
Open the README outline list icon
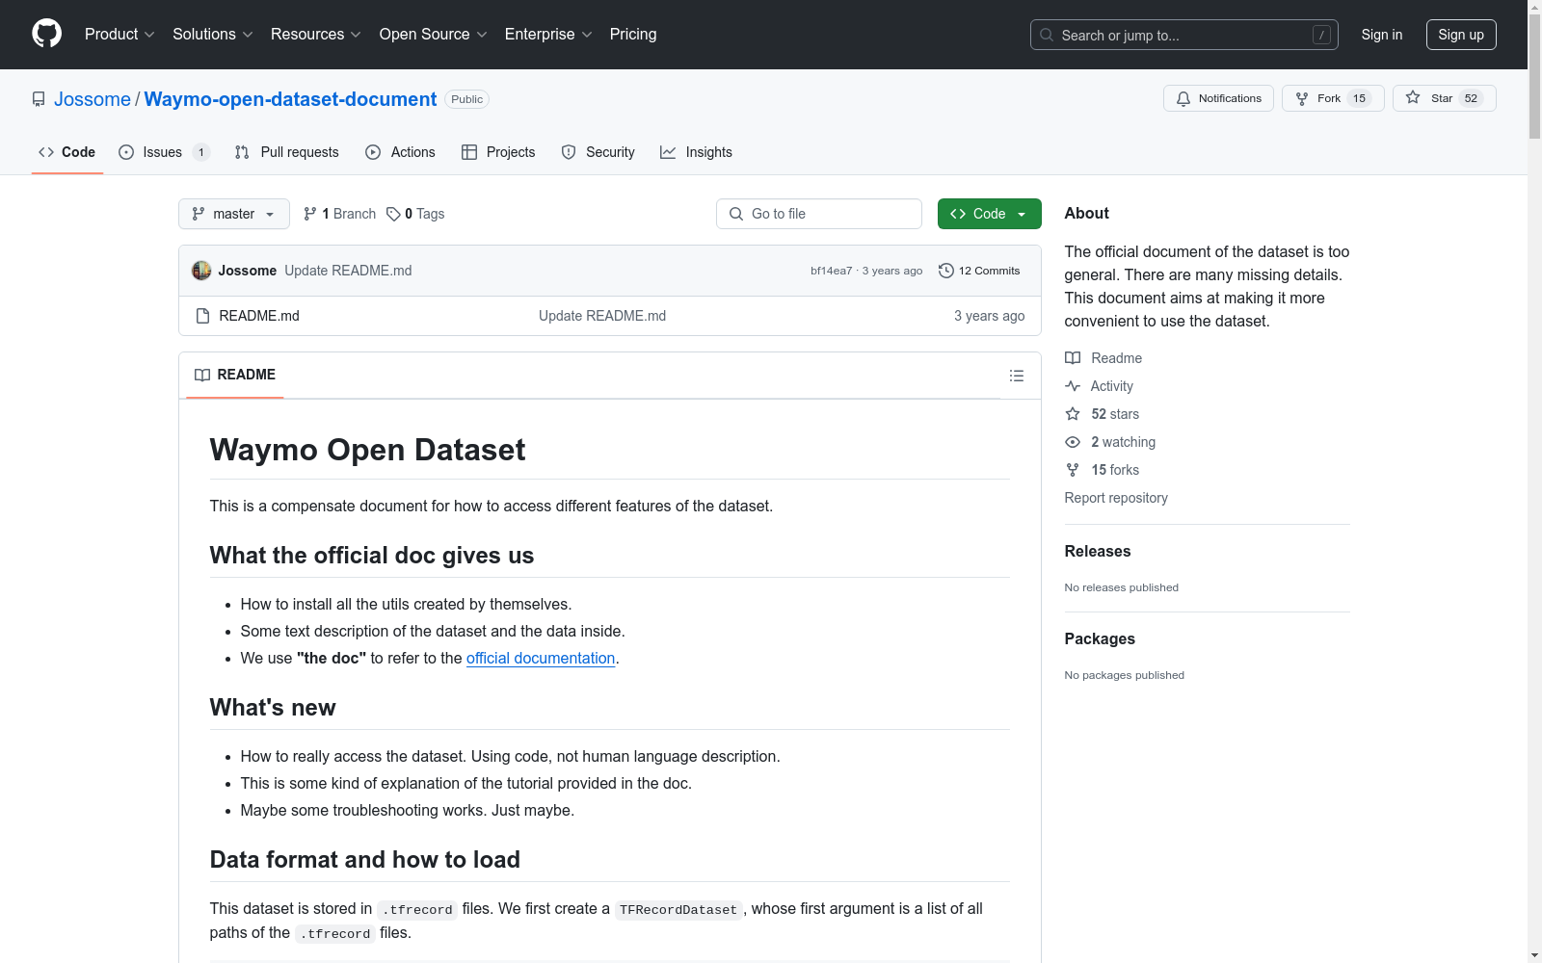point(1017,376)
